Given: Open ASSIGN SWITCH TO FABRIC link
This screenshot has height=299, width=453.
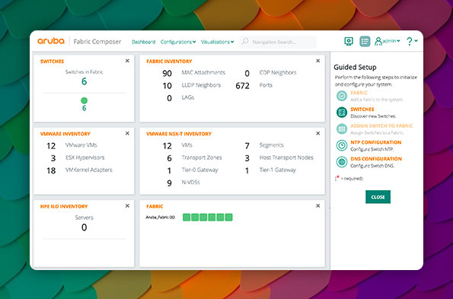Looking at the screenshot, I should [381, 126].
